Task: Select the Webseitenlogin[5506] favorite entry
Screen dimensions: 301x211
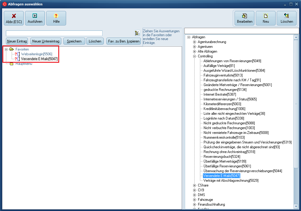Action: point(36,54)
